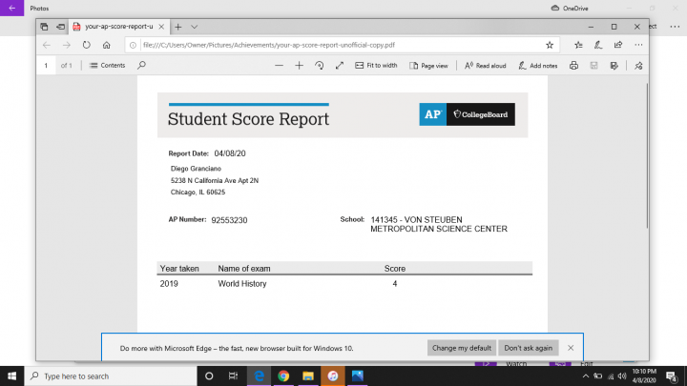Click Add notes on PDF toolbar
Screen dimensions: 687x386
(537, 66)
